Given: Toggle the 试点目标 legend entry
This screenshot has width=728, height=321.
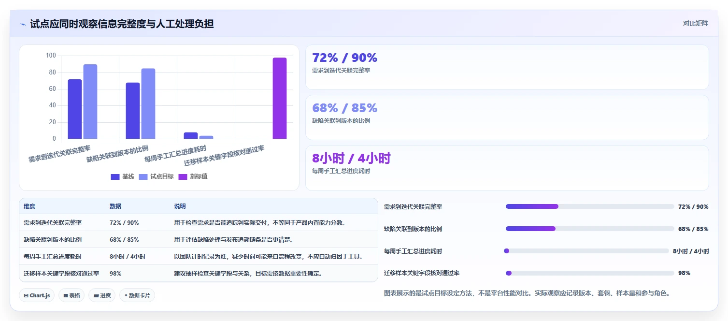Looking at the screenshot, I should pos(156,176).
